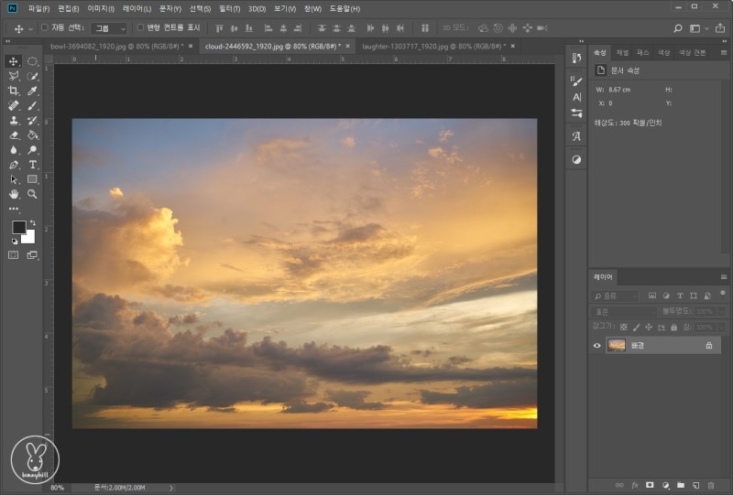Select the Eyedropper tool
733x495 pixels.
pyautogui.click(x=33, y=91)
